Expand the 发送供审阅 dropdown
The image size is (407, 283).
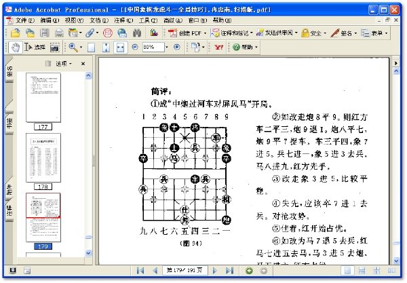(x=296, y=33)
